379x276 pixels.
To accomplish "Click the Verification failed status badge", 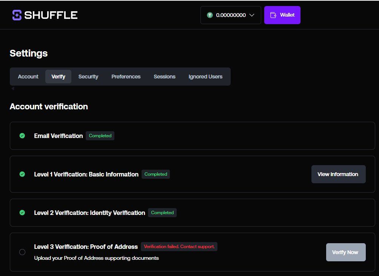I will pyautogui.click(x=179, y=247).
